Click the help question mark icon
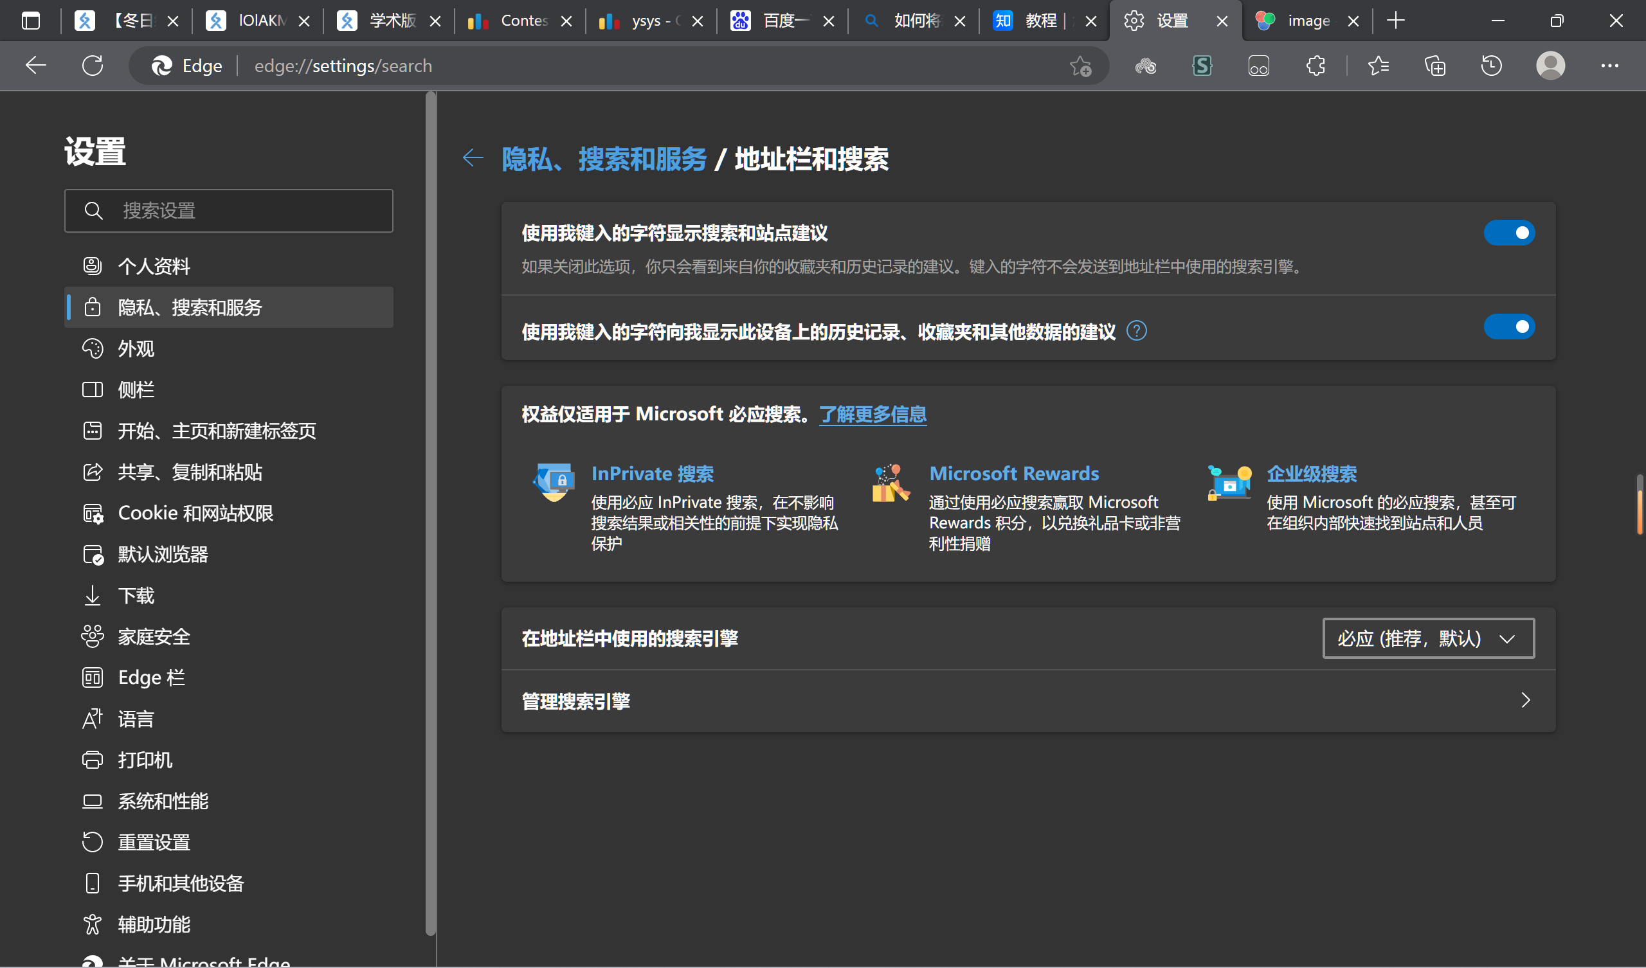The image size is (1646, 968). pyautogui.click(x=1137, y=331)
